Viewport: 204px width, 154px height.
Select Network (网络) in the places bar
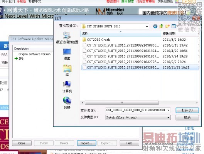67,103
